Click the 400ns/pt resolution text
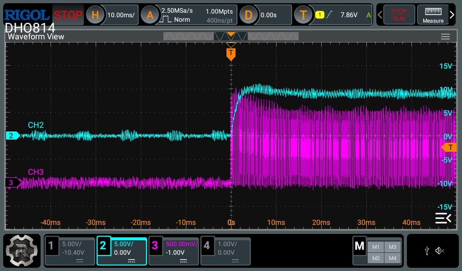The height and width of the screenshot is (271, 462). click(x=219, y=21)
